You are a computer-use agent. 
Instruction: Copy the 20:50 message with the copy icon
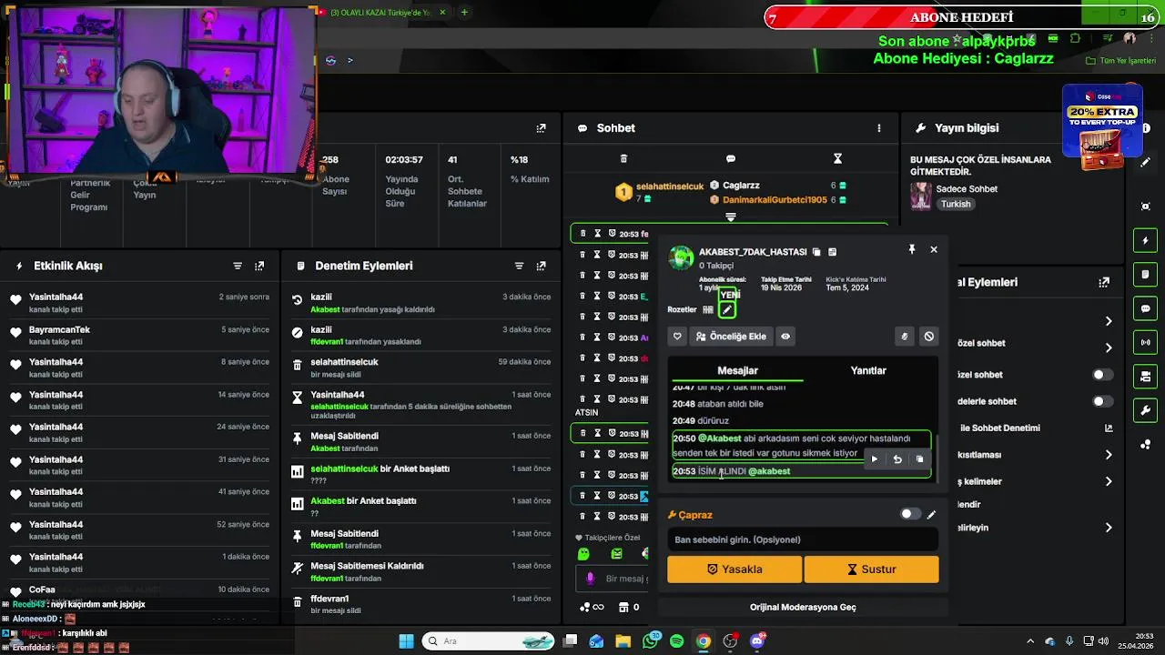coord(919,459)
